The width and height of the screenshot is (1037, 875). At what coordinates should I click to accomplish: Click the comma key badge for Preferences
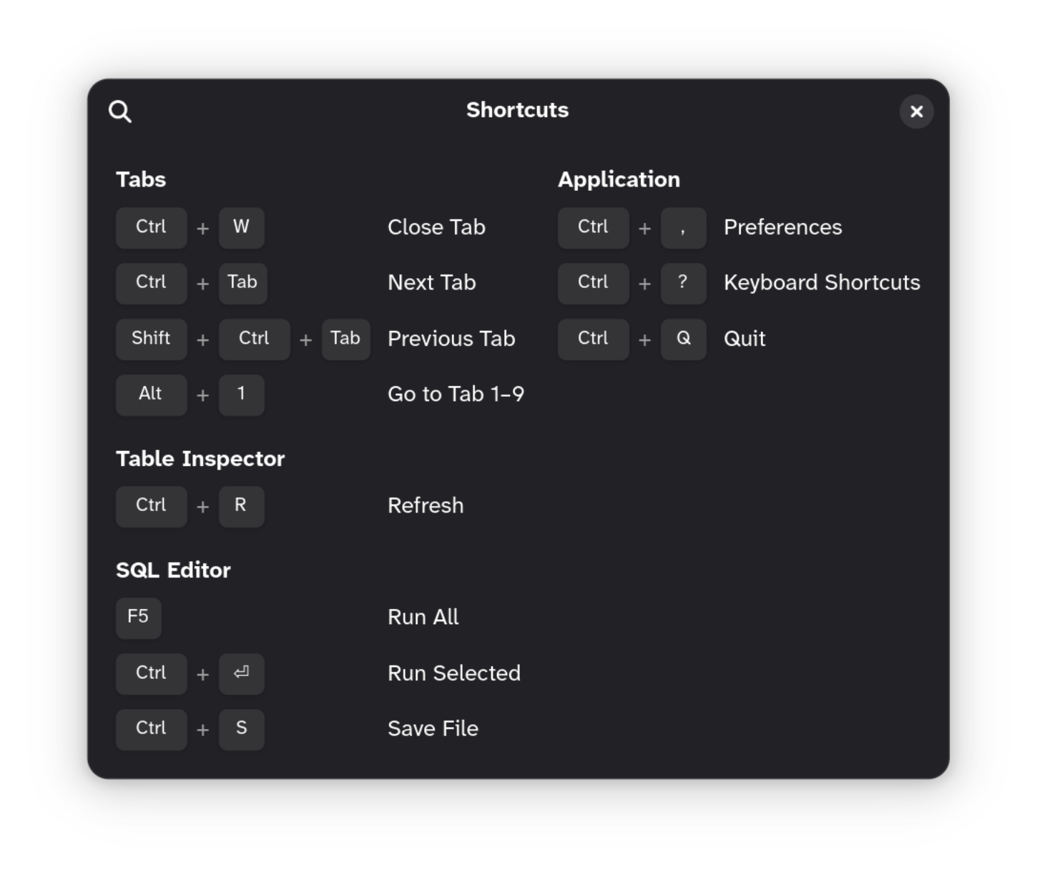pyautogui.click(x=683, y=227)
